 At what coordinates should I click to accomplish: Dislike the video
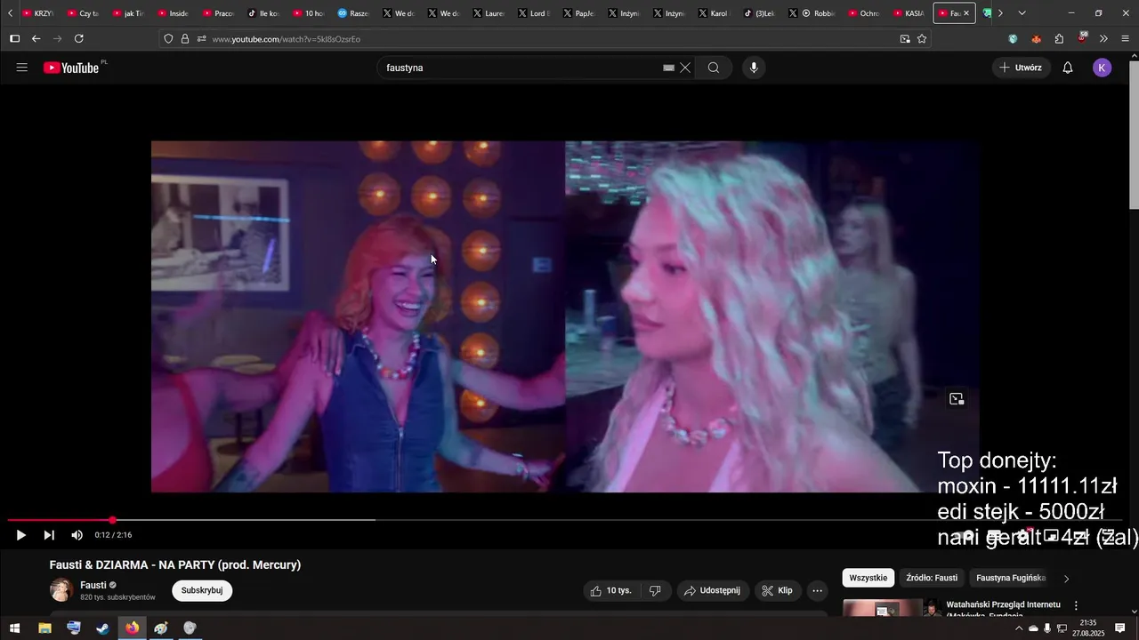[655, 590]
